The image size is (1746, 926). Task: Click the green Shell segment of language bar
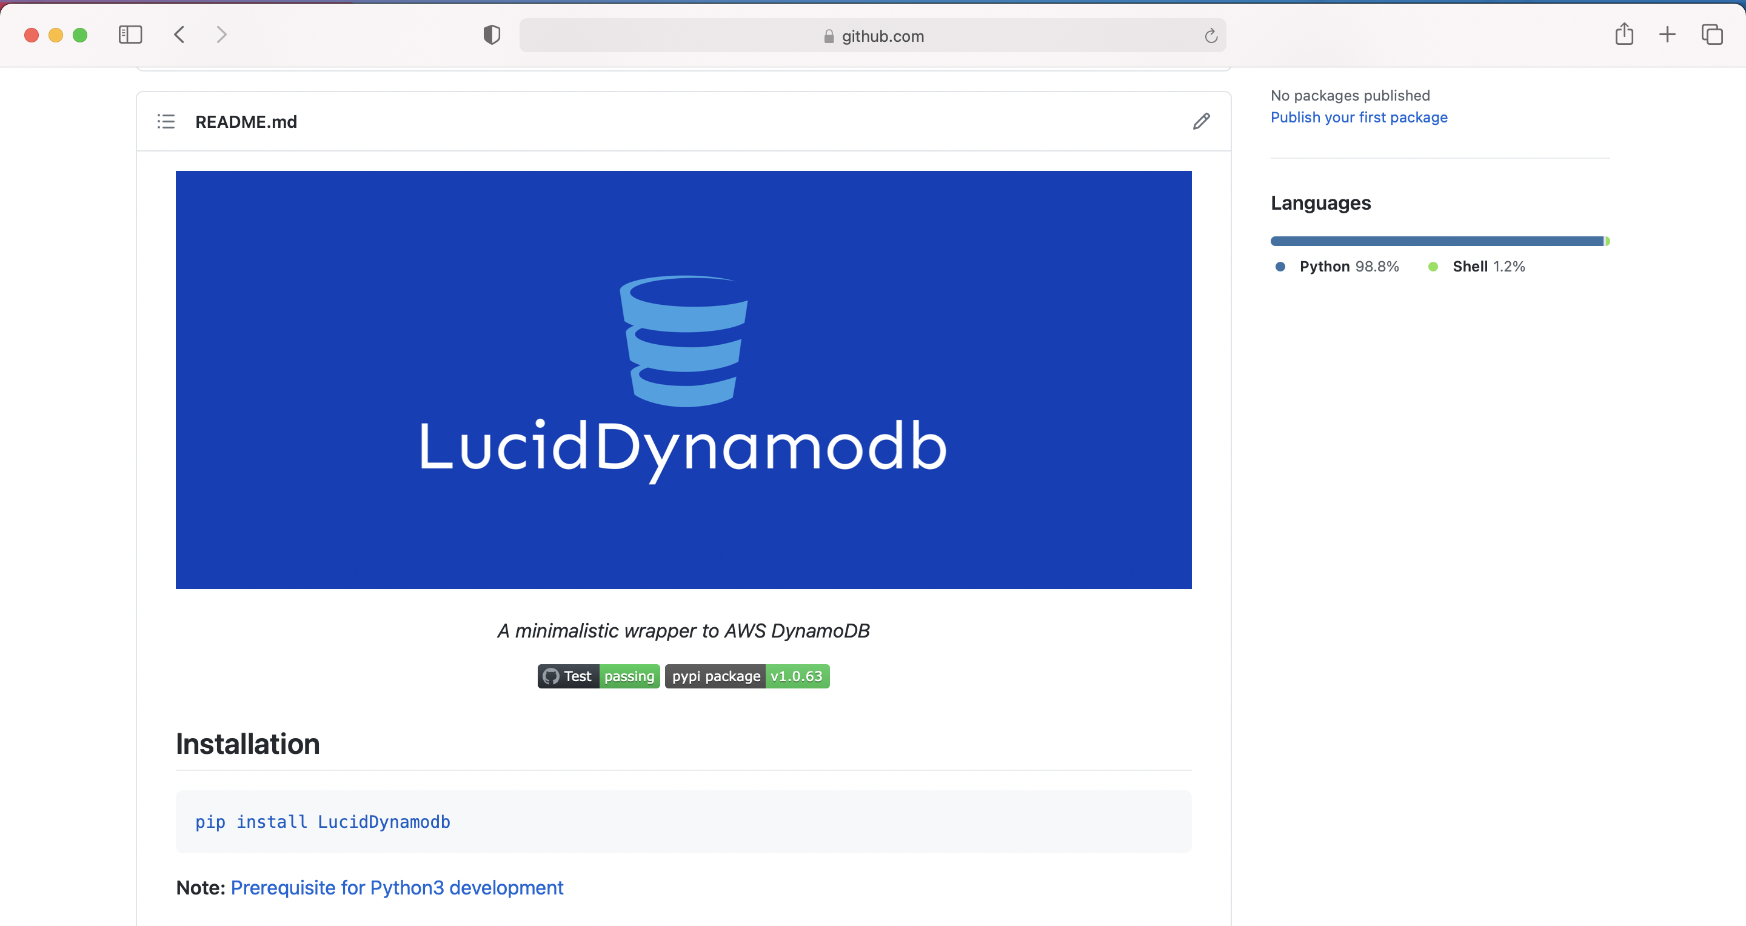coord(1607,241)
